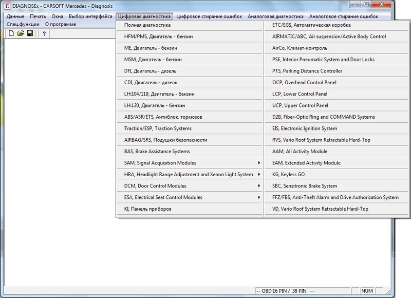
Task: Click the CARSOFT app icon in title bar
Action: click(7, 6)
